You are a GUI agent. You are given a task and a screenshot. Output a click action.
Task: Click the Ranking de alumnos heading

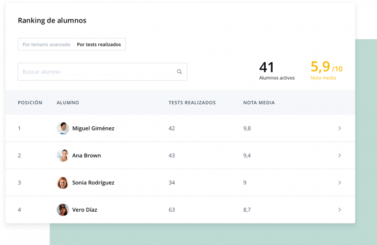[x=52, y=20]
